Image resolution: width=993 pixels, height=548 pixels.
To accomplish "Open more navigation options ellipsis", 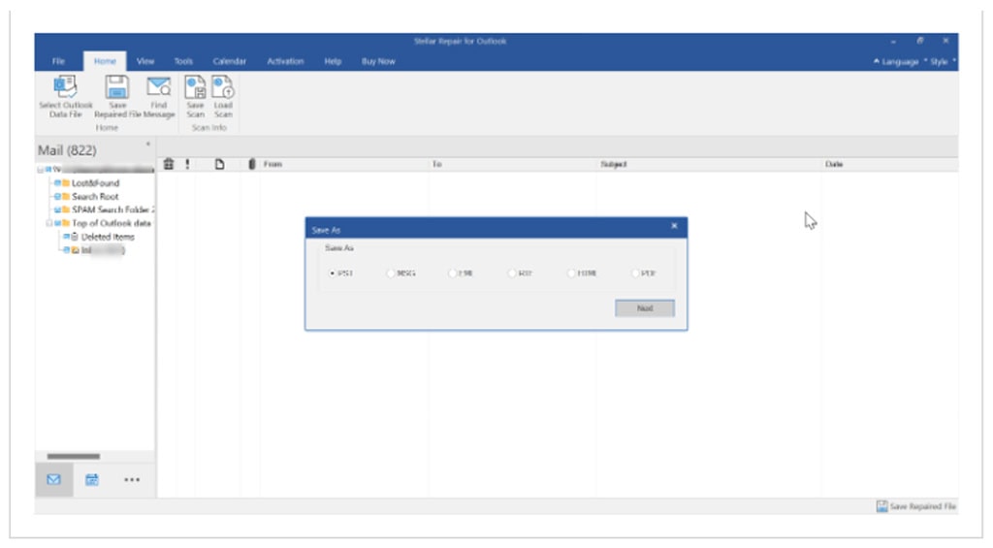I will tap(132, 479).
